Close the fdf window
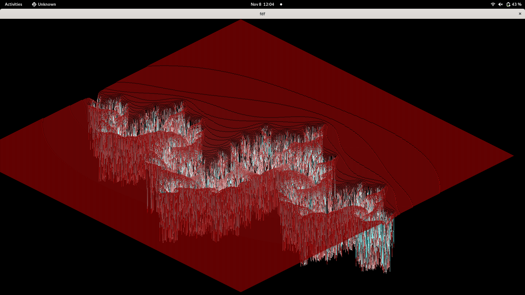This screenshot has width=525, height=295. pyautogui.click(x=520, y=14)
